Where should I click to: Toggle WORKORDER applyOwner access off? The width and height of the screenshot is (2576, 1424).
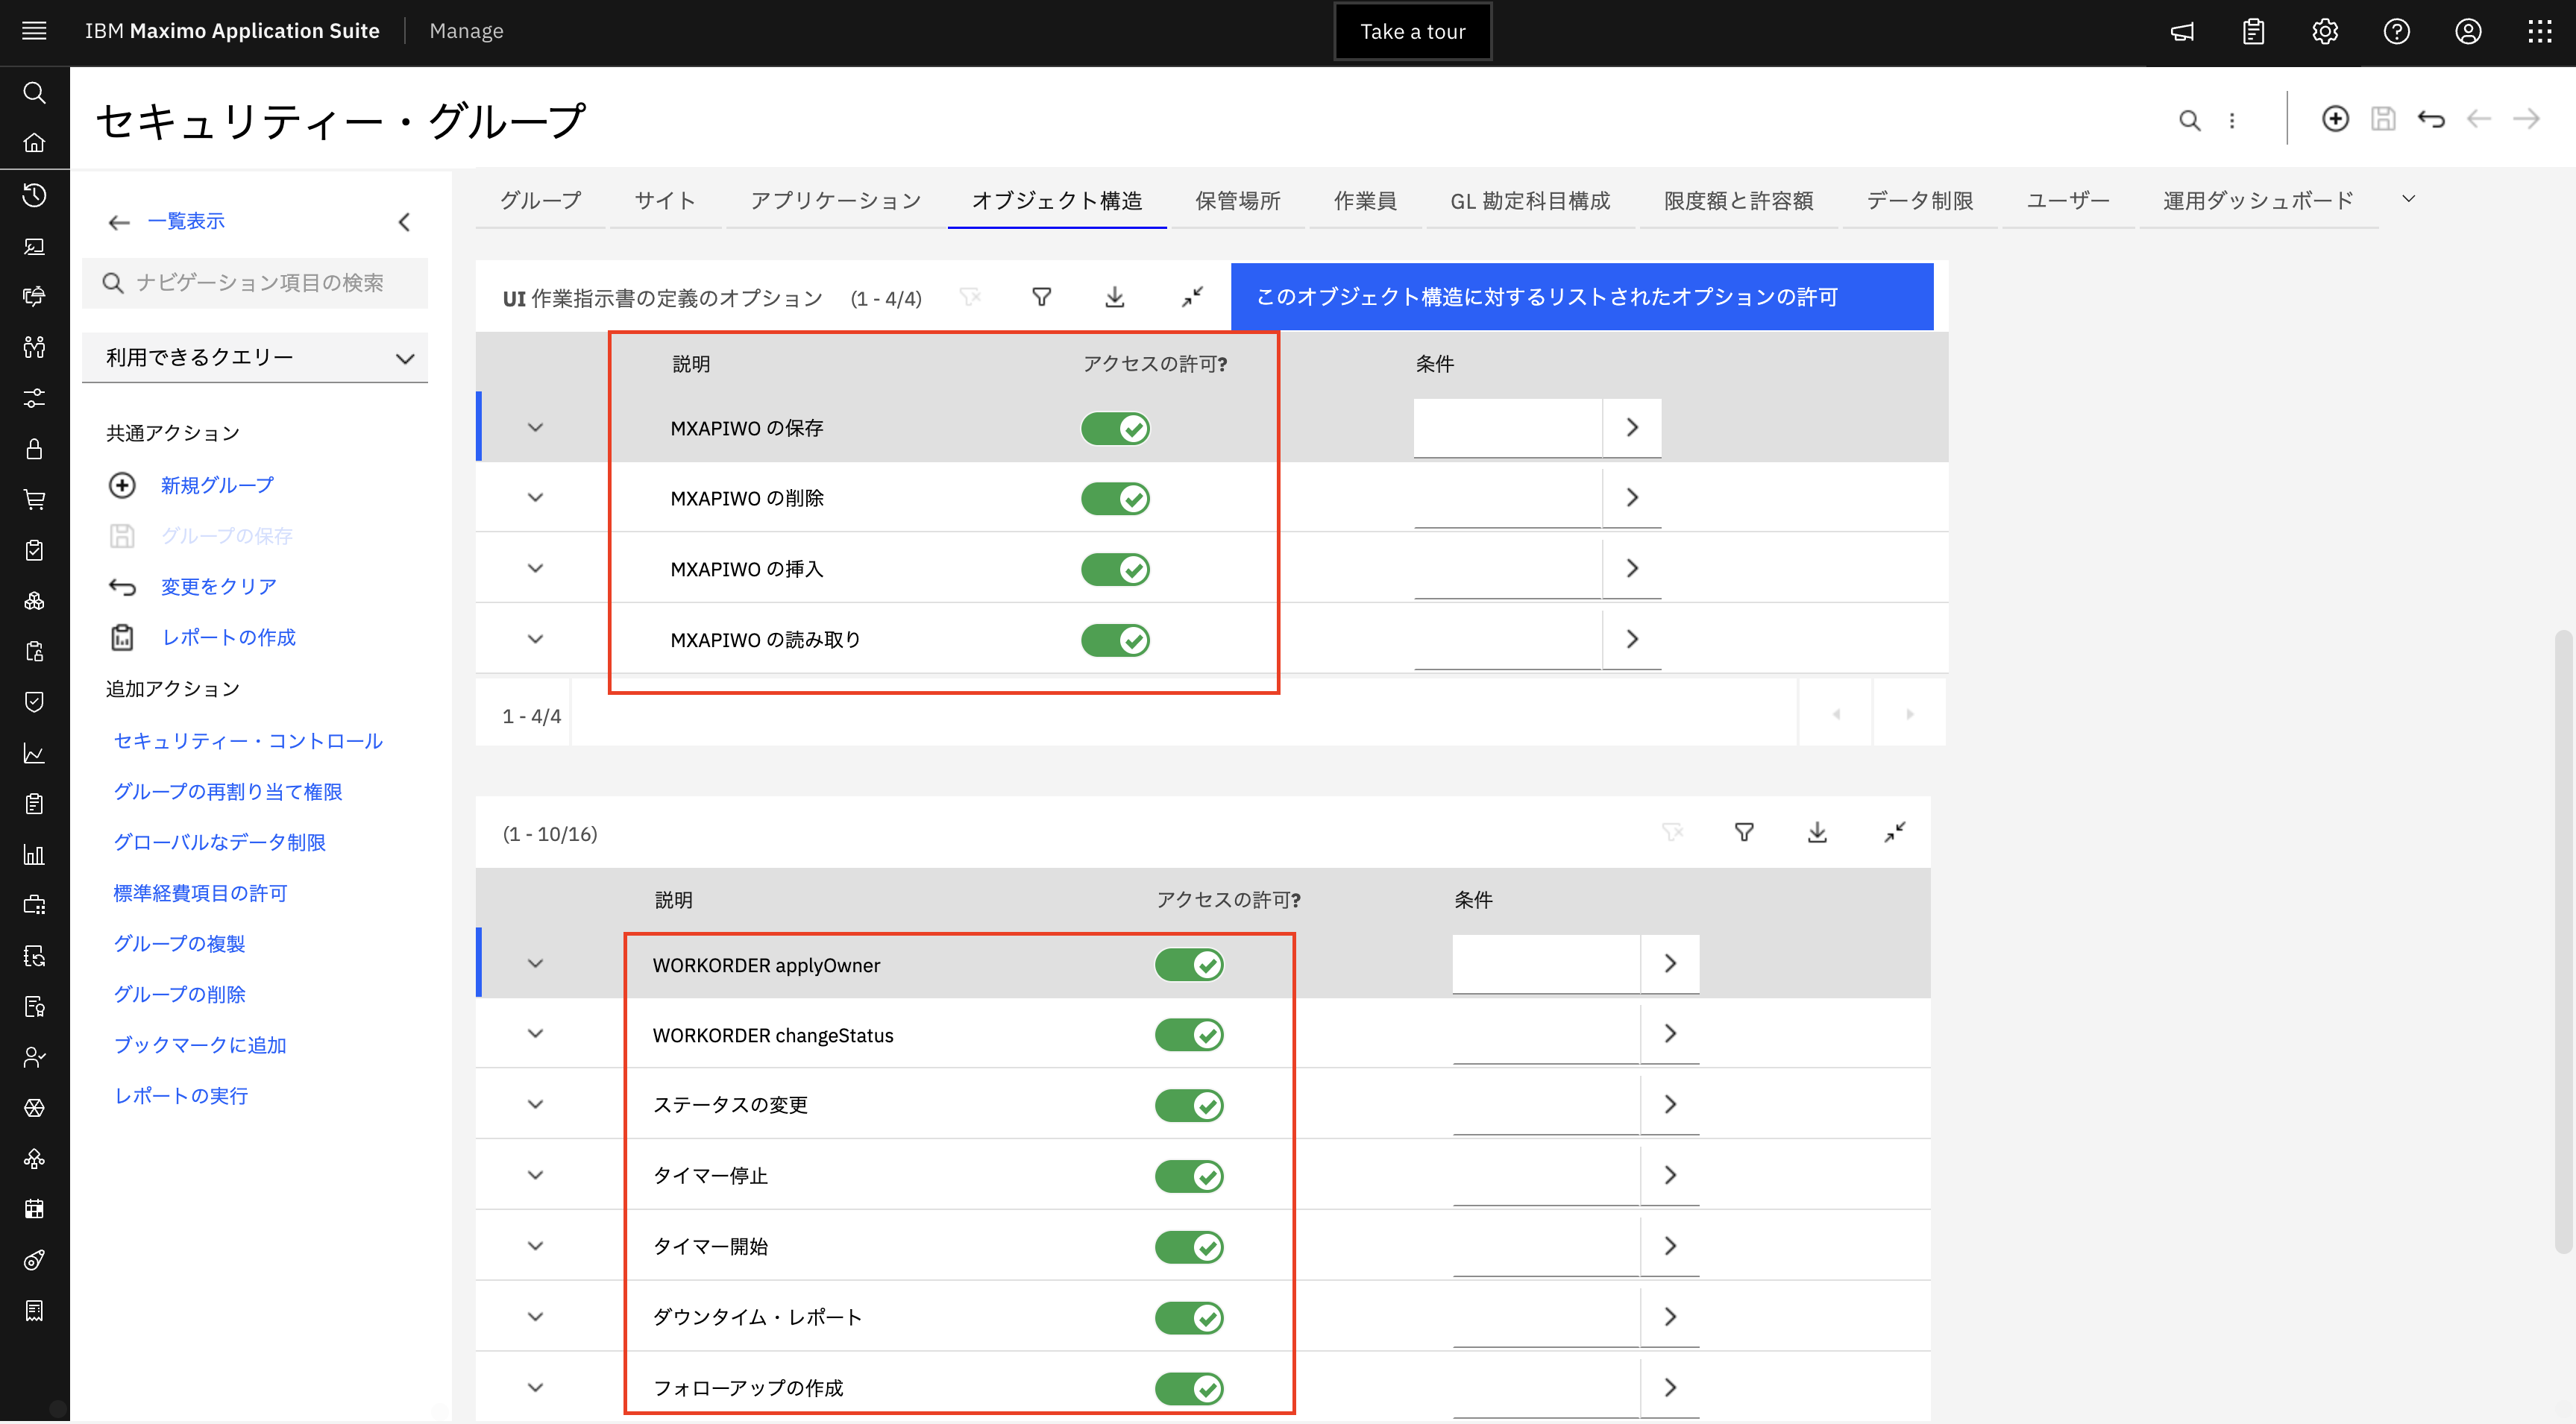coord(1188,964)
